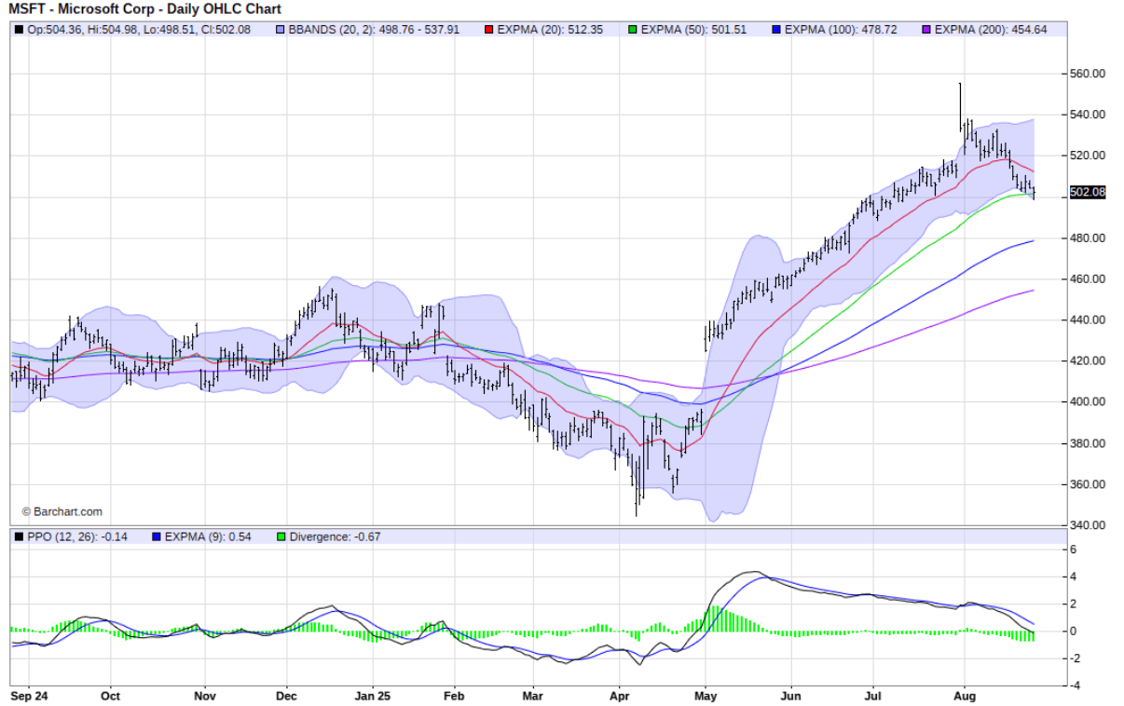Click the 520.00 price axis label

[1088, 156]
